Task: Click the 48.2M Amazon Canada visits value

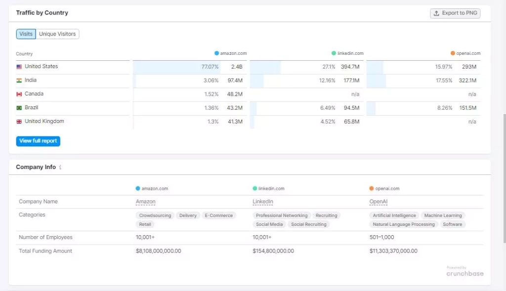Action: point(235,94)
